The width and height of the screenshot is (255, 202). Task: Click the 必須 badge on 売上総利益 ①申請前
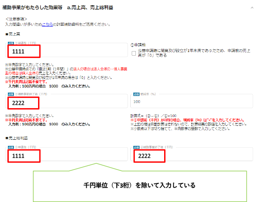[11, 147]
